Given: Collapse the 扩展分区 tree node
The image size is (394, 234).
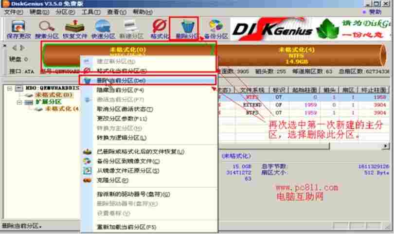Looking at the screenshot, I should (19, 103).
